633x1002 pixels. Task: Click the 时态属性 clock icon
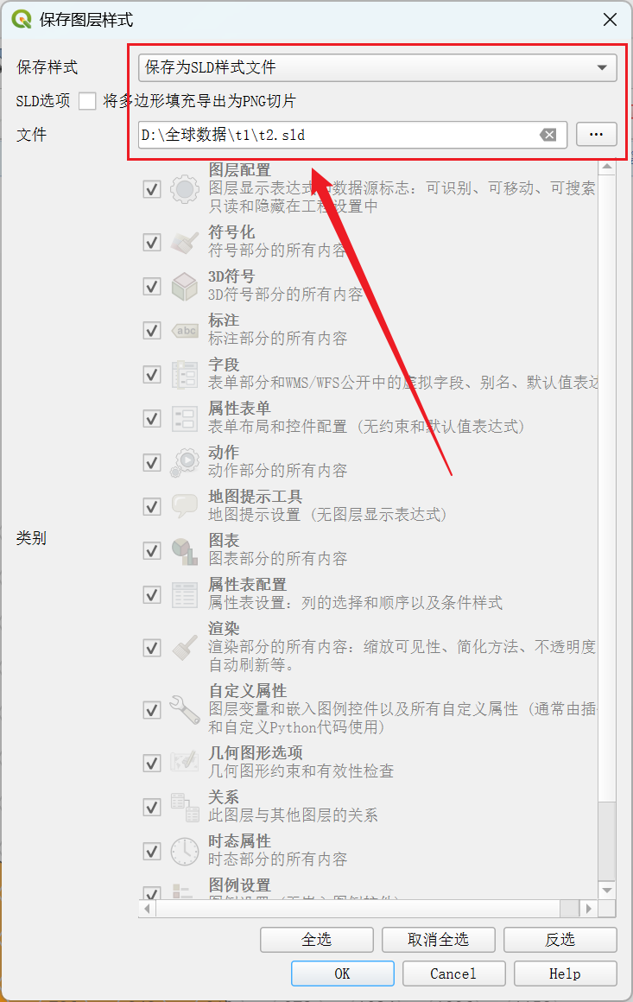pos(185,851)
